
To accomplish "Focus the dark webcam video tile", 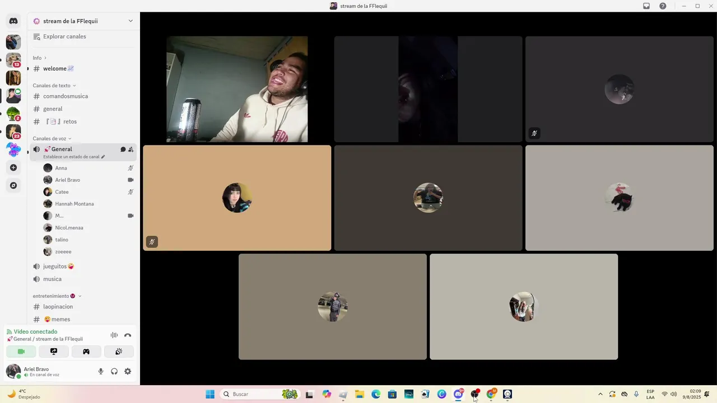I will click(x=428, y=90).
